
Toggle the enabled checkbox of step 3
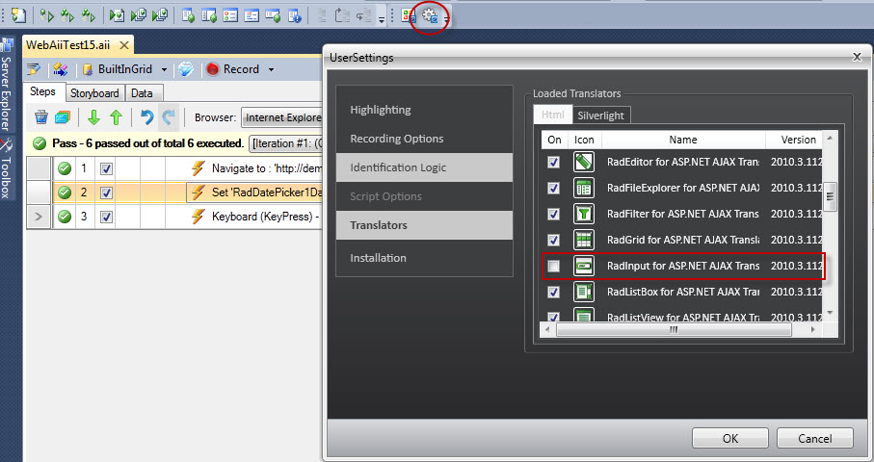[106, 217]
